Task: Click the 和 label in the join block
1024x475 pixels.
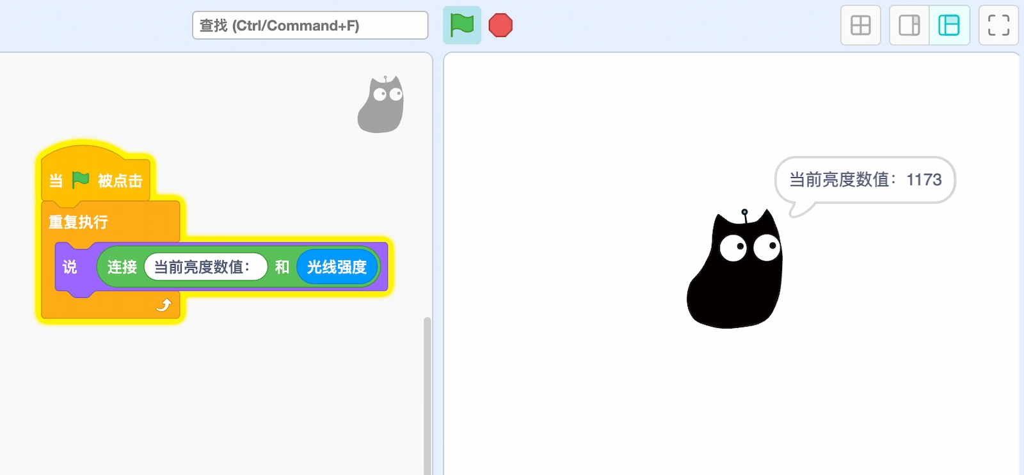Action: point(282,267)
